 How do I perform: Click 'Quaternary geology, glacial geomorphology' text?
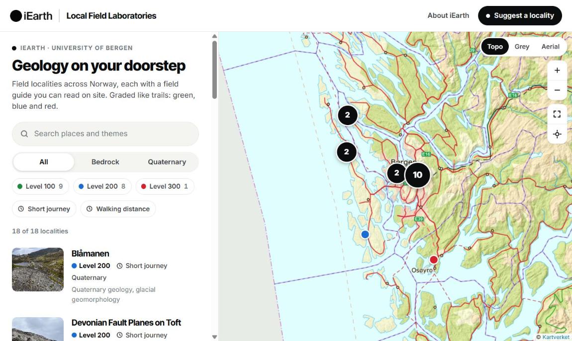[x=113, y=294]
